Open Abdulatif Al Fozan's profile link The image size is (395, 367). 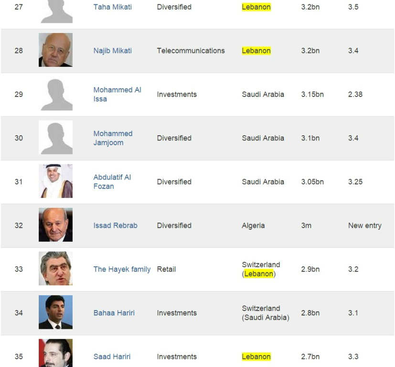click(112, 182)
